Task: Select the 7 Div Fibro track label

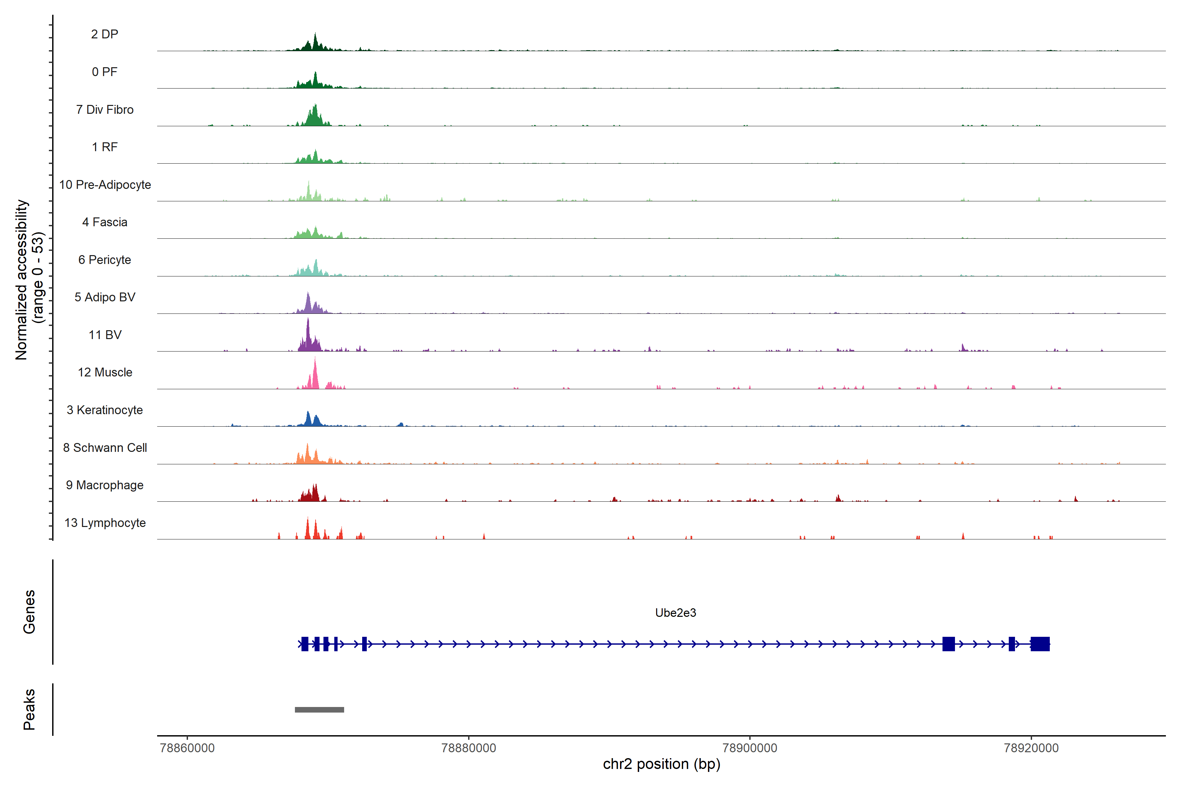Action: 104,110
